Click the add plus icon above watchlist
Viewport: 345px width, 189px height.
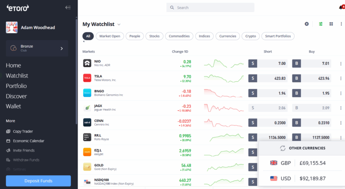(307, 24)
